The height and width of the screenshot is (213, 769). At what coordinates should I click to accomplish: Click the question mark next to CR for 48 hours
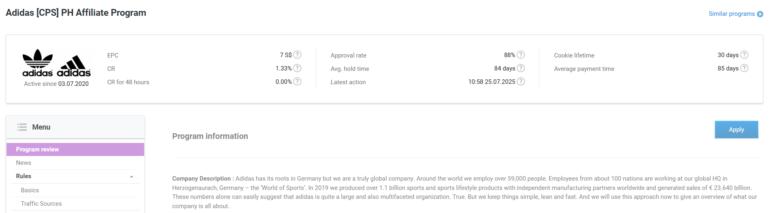click(x=297, y=81)
